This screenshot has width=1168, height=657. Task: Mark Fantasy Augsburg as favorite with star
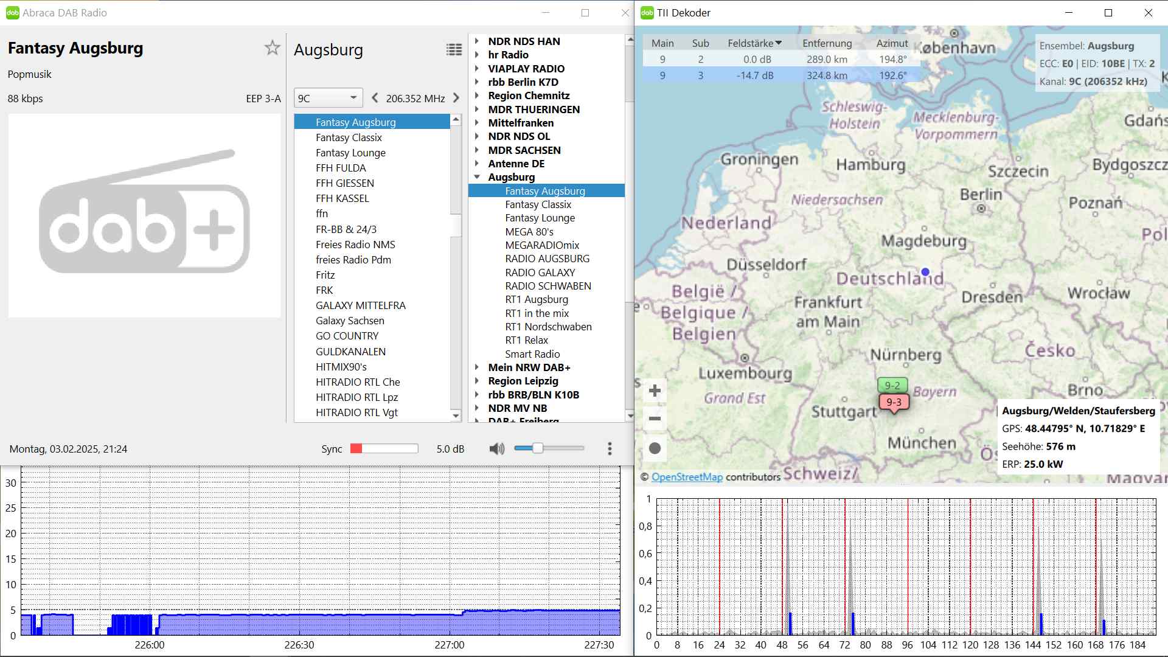click(272, 48)
